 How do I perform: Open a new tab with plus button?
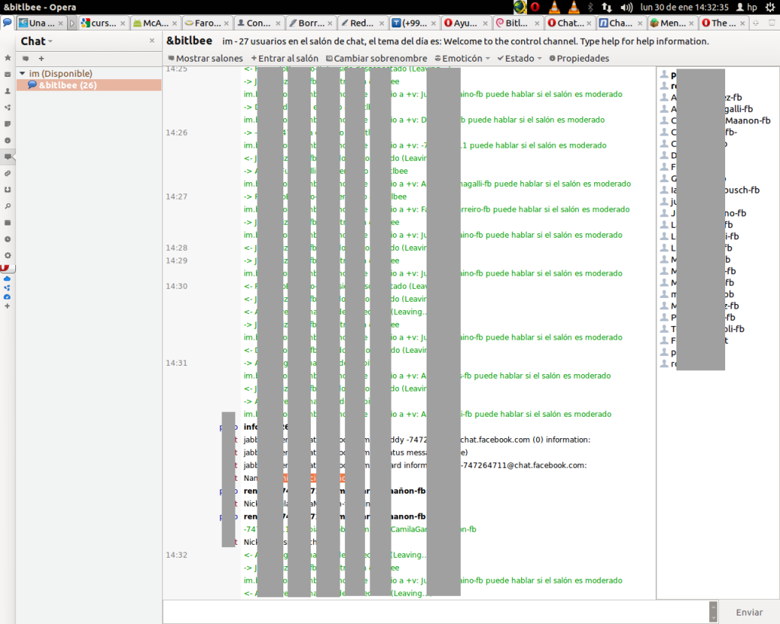(756, 23)
